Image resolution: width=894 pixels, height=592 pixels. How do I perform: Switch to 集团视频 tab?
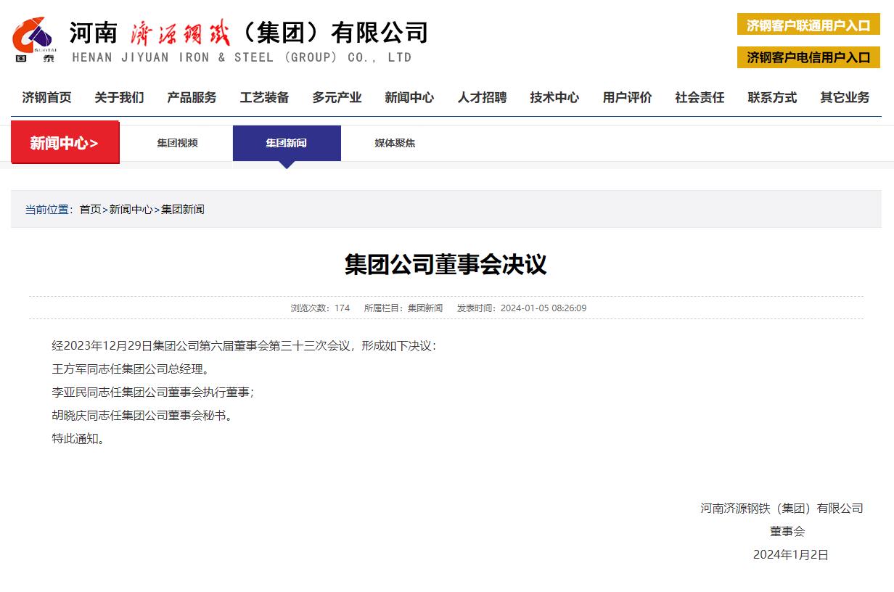click(x=177, y=143)
